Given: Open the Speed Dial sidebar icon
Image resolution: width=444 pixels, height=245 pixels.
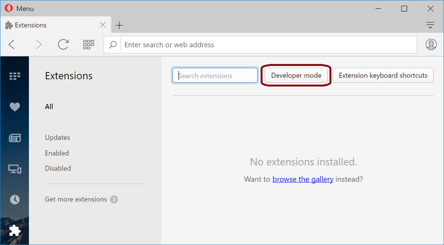Looking at the screenshot, I should point(15,76).
